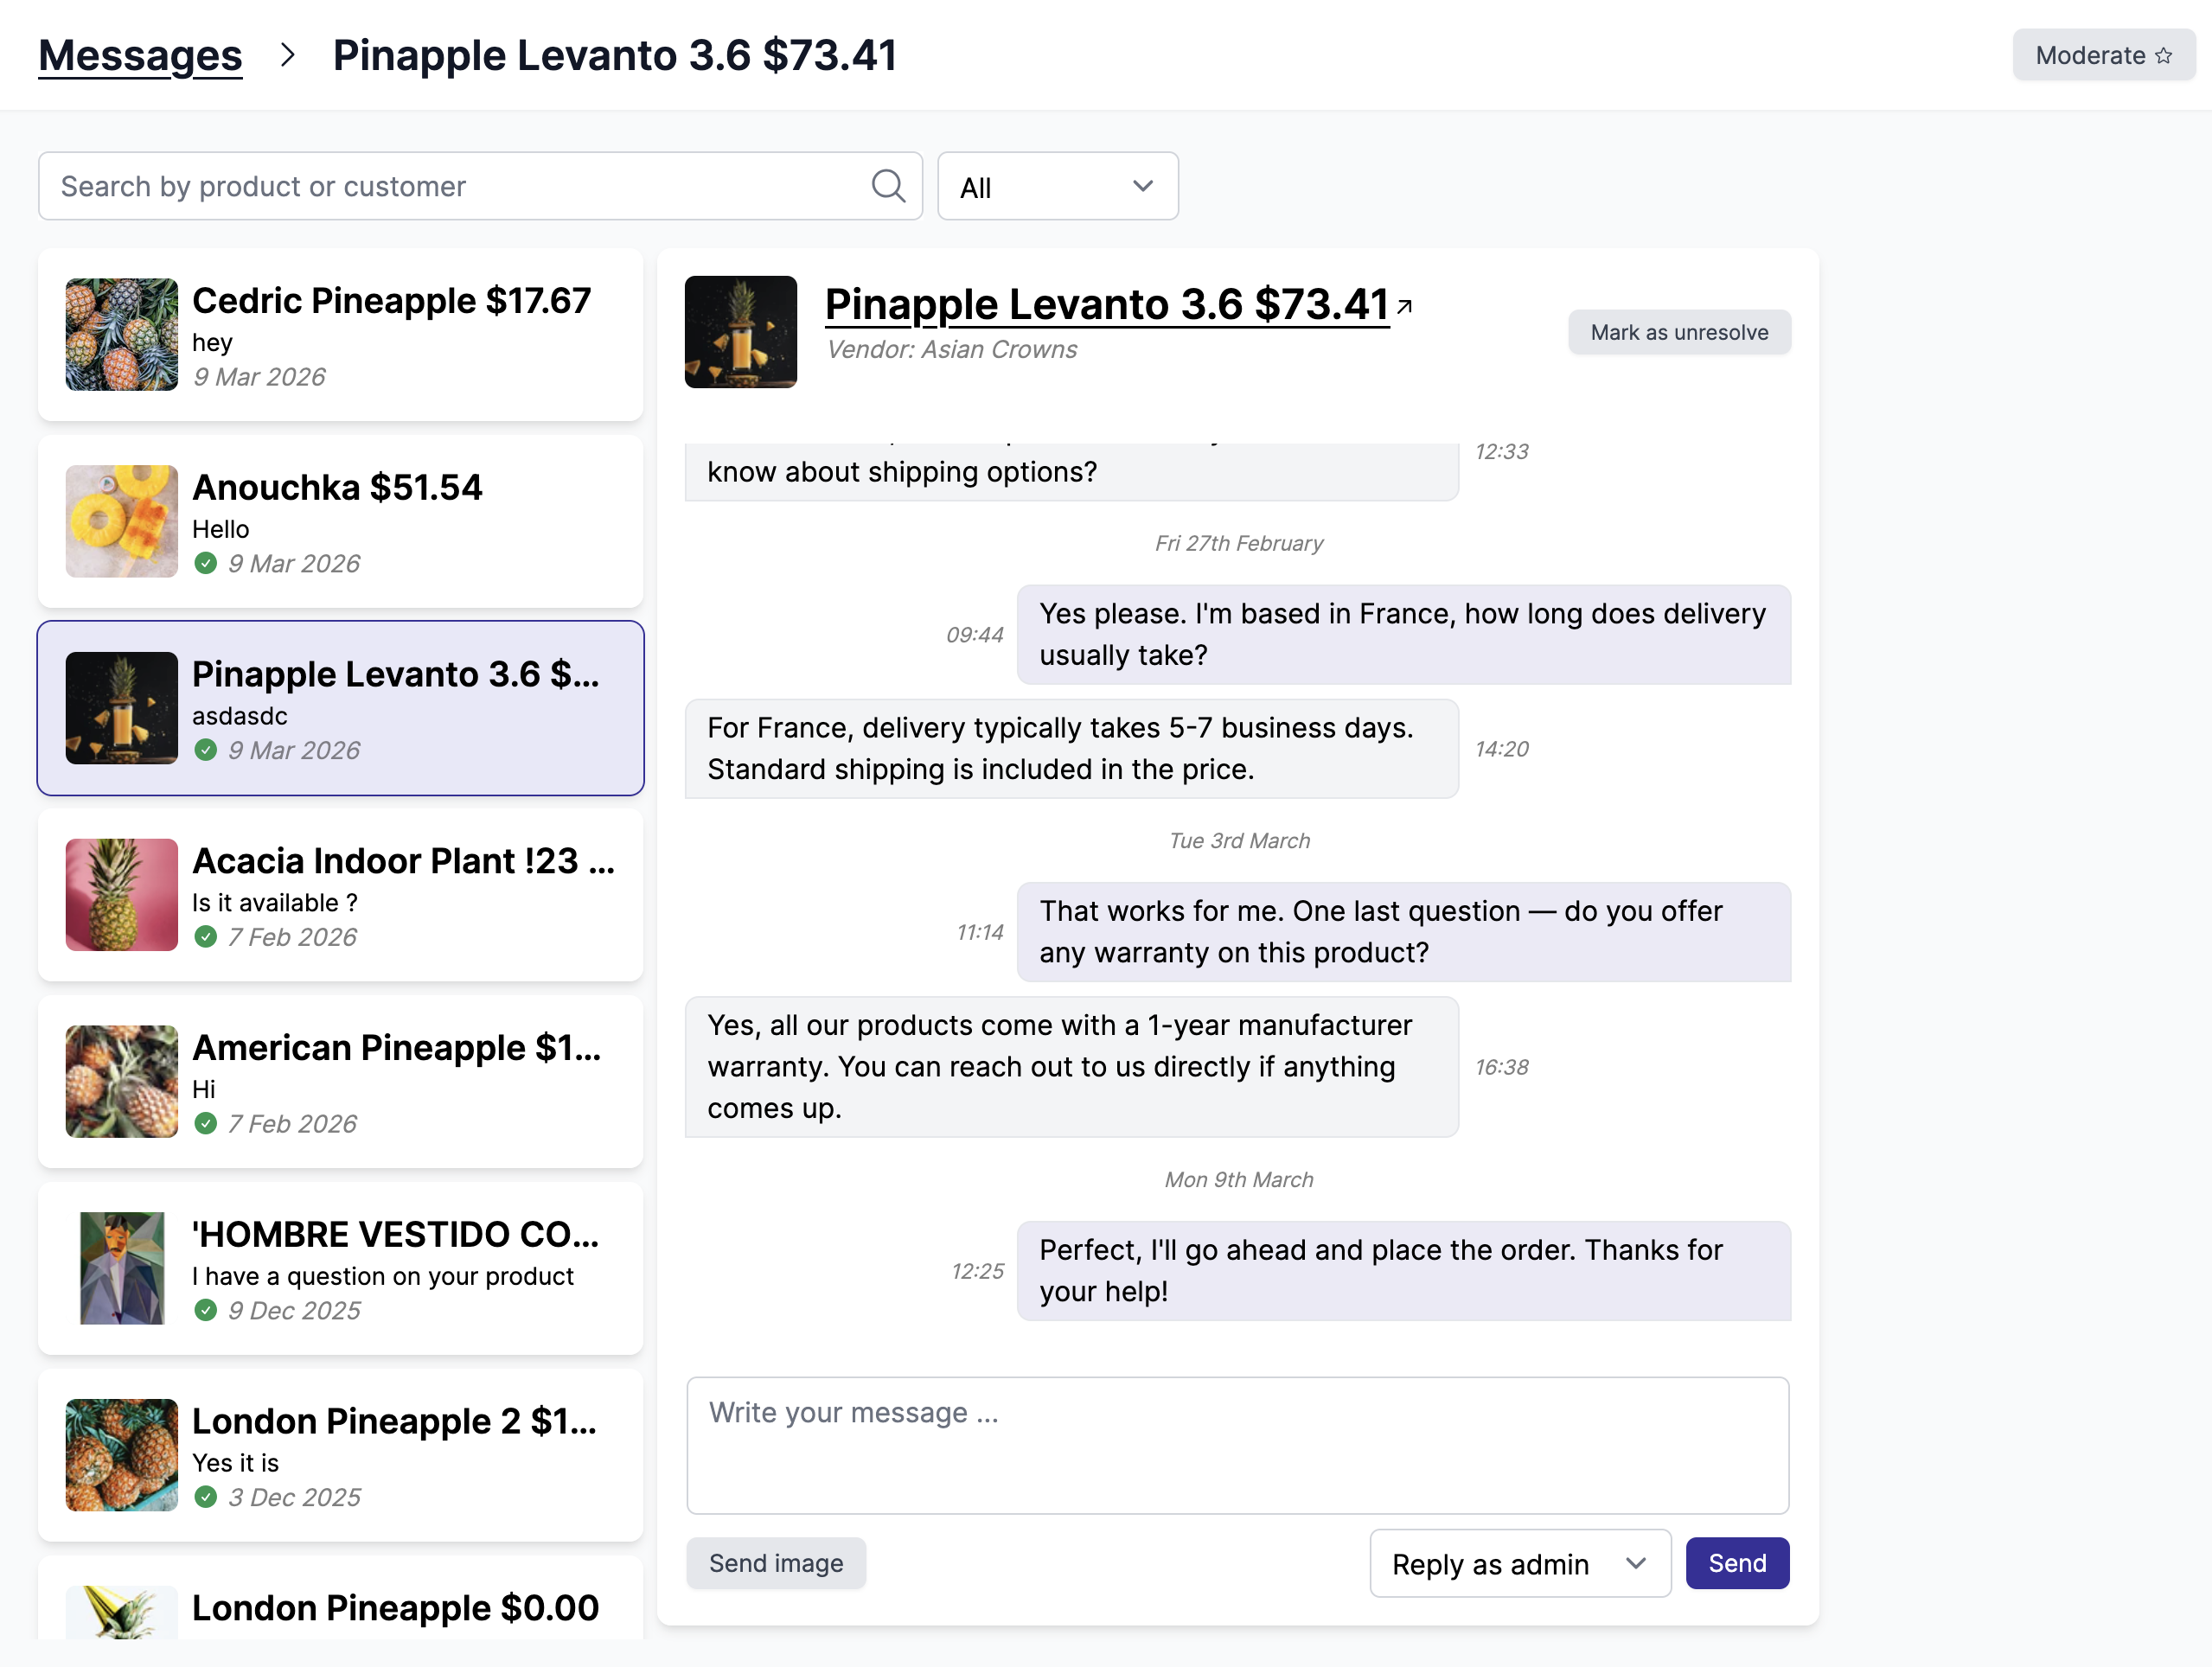
Task: Click resolved checkmark on Anouchka conversation
Action: [x=206, y=563]
